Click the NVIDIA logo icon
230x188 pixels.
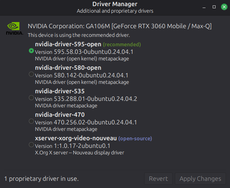[x=14, y=29]
